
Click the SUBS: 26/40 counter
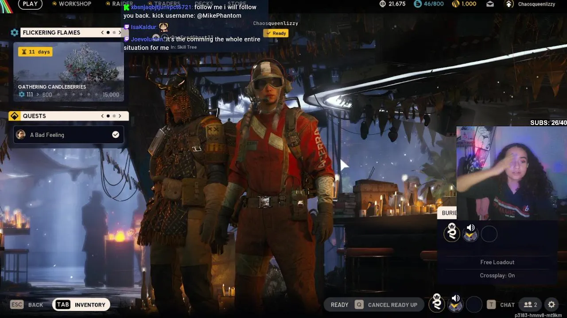548,123
